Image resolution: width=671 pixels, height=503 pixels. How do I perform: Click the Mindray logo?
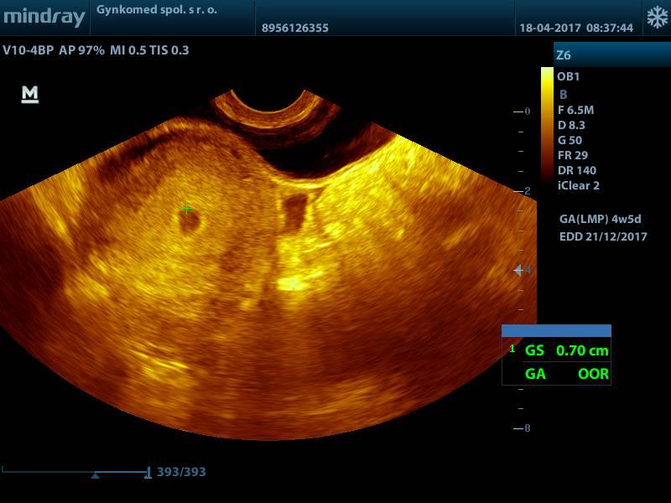coord(44,17)
